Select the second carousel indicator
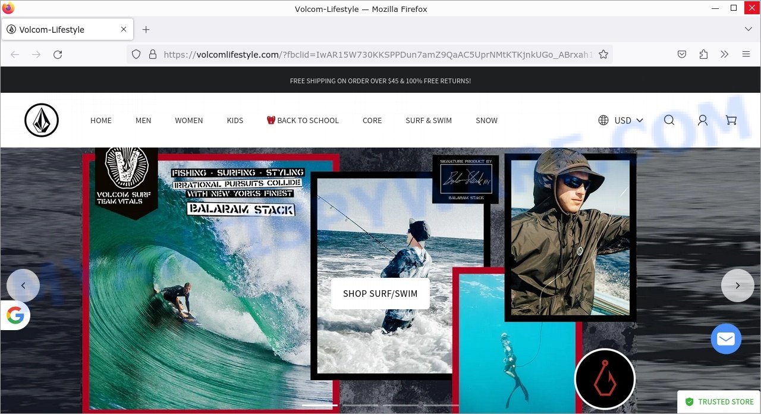 [360, 405]
